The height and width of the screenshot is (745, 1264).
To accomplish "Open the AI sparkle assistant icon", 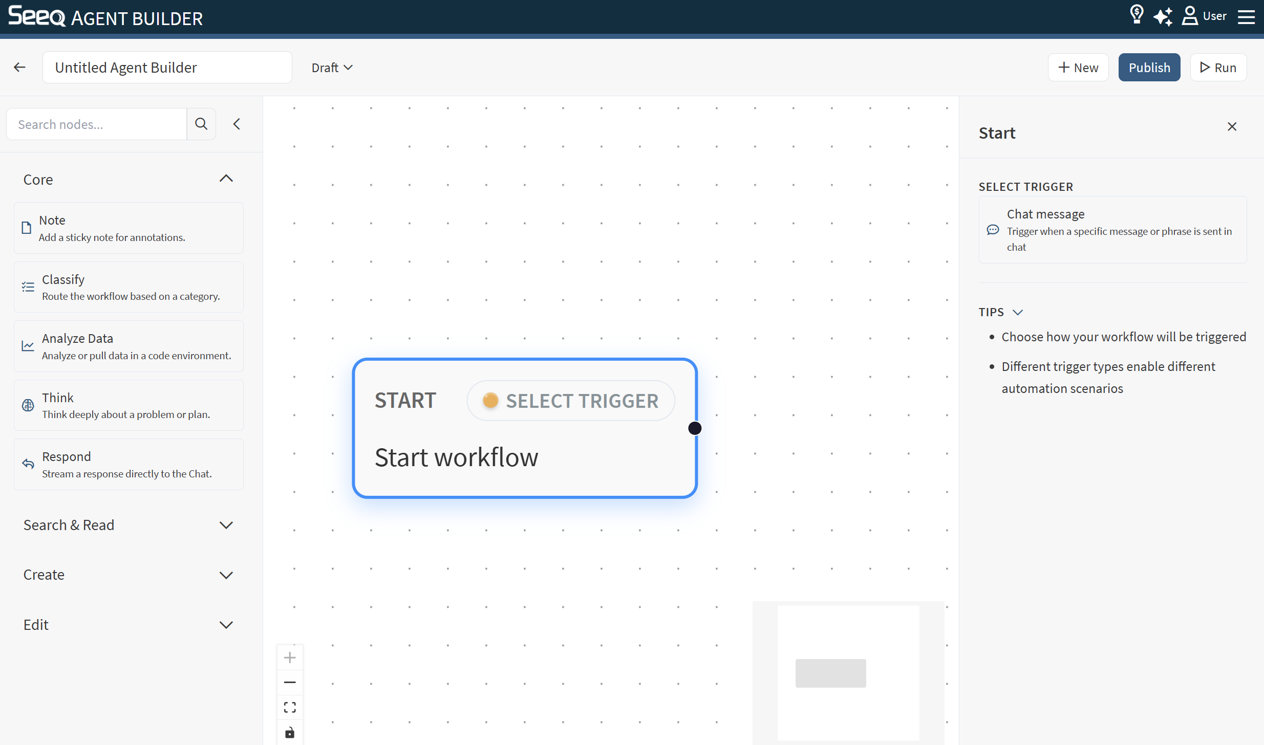I will [x=1163, y=16].
